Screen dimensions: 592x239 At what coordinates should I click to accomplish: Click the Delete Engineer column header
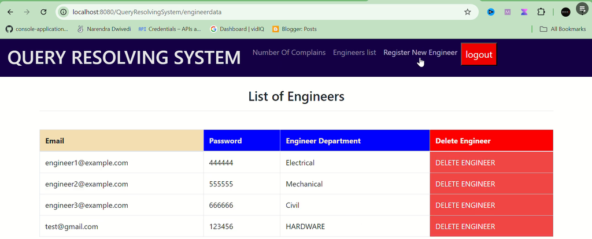click(491, 141)
